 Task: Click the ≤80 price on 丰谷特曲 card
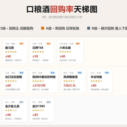click(x=93, y=86)
